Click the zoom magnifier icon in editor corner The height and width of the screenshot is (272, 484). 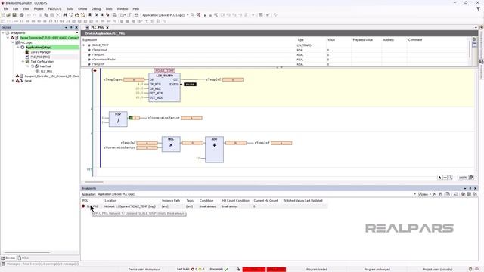451,178
